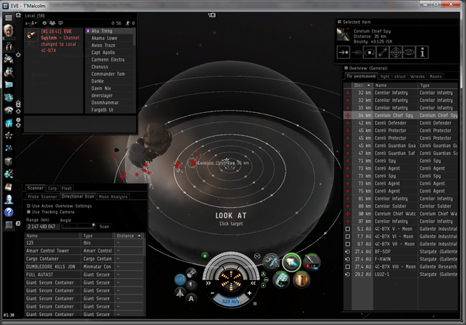The image size is (466, 325).
Task: Open the Probe Scanner tab
Action: pyautogui.click(x=42, y=197)
